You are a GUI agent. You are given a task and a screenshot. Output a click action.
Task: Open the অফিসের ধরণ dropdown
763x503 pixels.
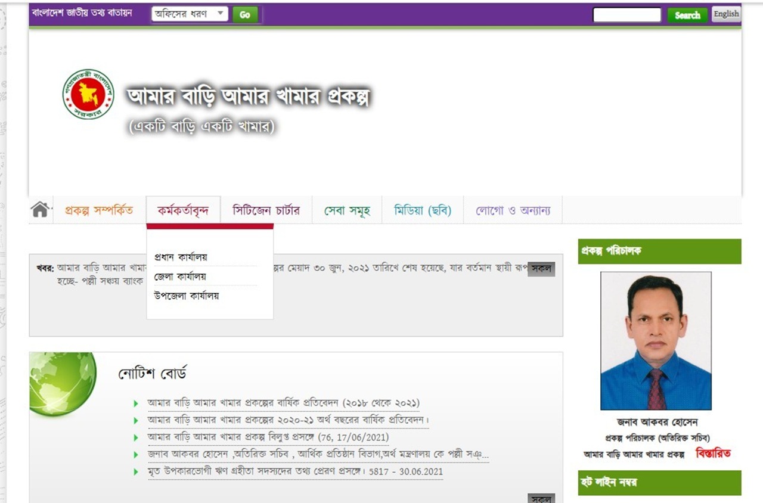tap(190, 14)
